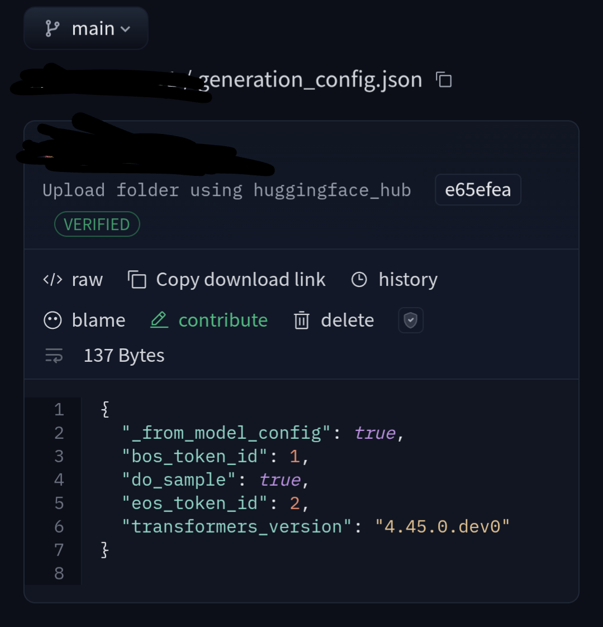Toggle line wrap icon beside 137 Bytes
The height and width of the screenshot is (627, 603).
point(54,355)
